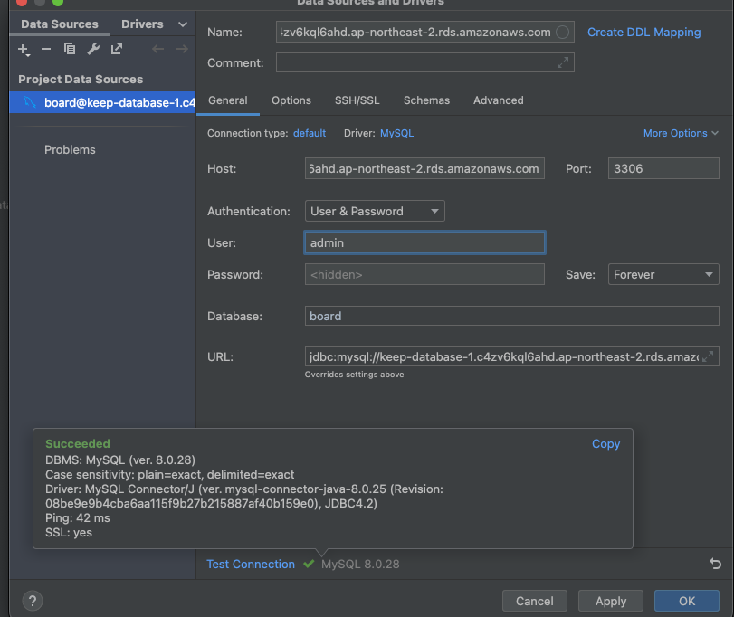Focus the Comment input field
734x617 pixels.
coord(424,62)
